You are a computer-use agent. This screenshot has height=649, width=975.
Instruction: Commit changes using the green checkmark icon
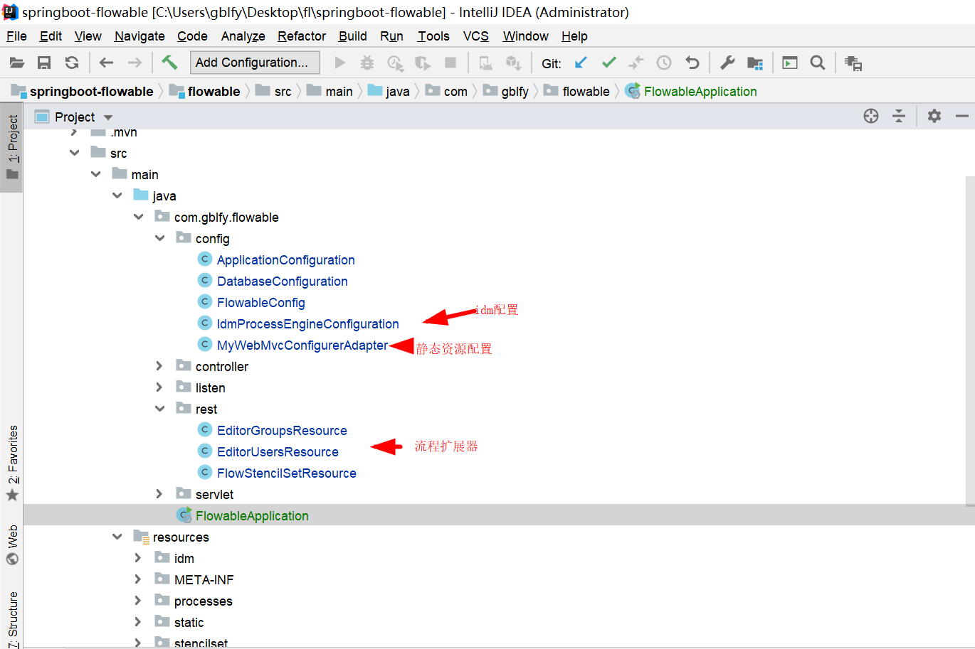point(608,63)
